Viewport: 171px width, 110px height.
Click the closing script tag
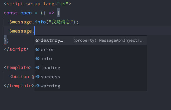pos(16,49)
